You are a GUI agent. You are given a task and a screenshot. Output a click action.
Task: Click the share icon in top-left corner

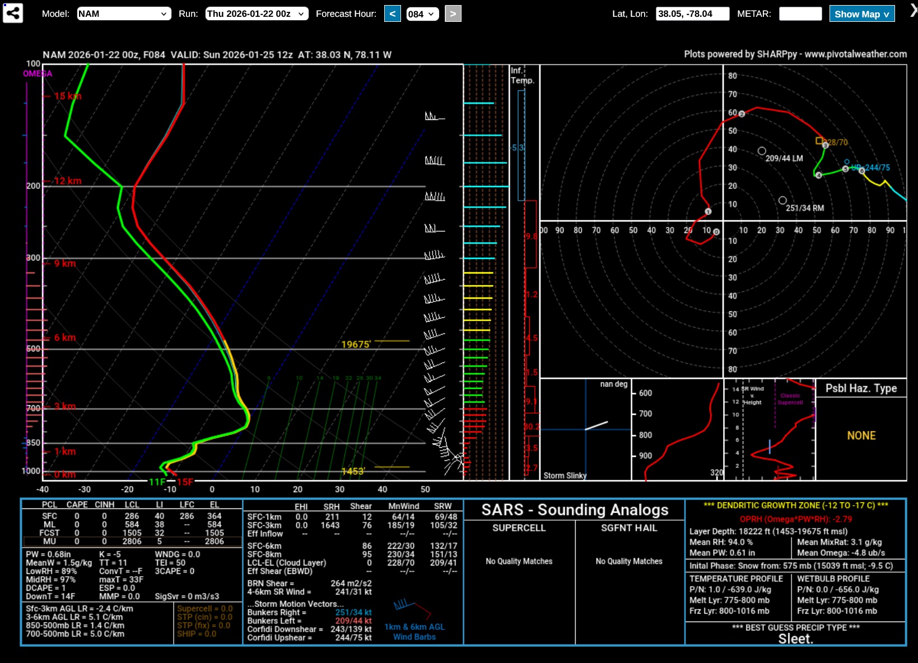click(x=13, y=13)
